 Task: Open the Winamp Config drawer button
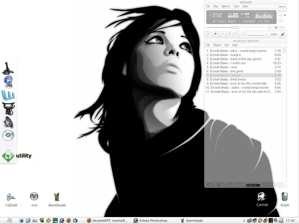(273, 34)
